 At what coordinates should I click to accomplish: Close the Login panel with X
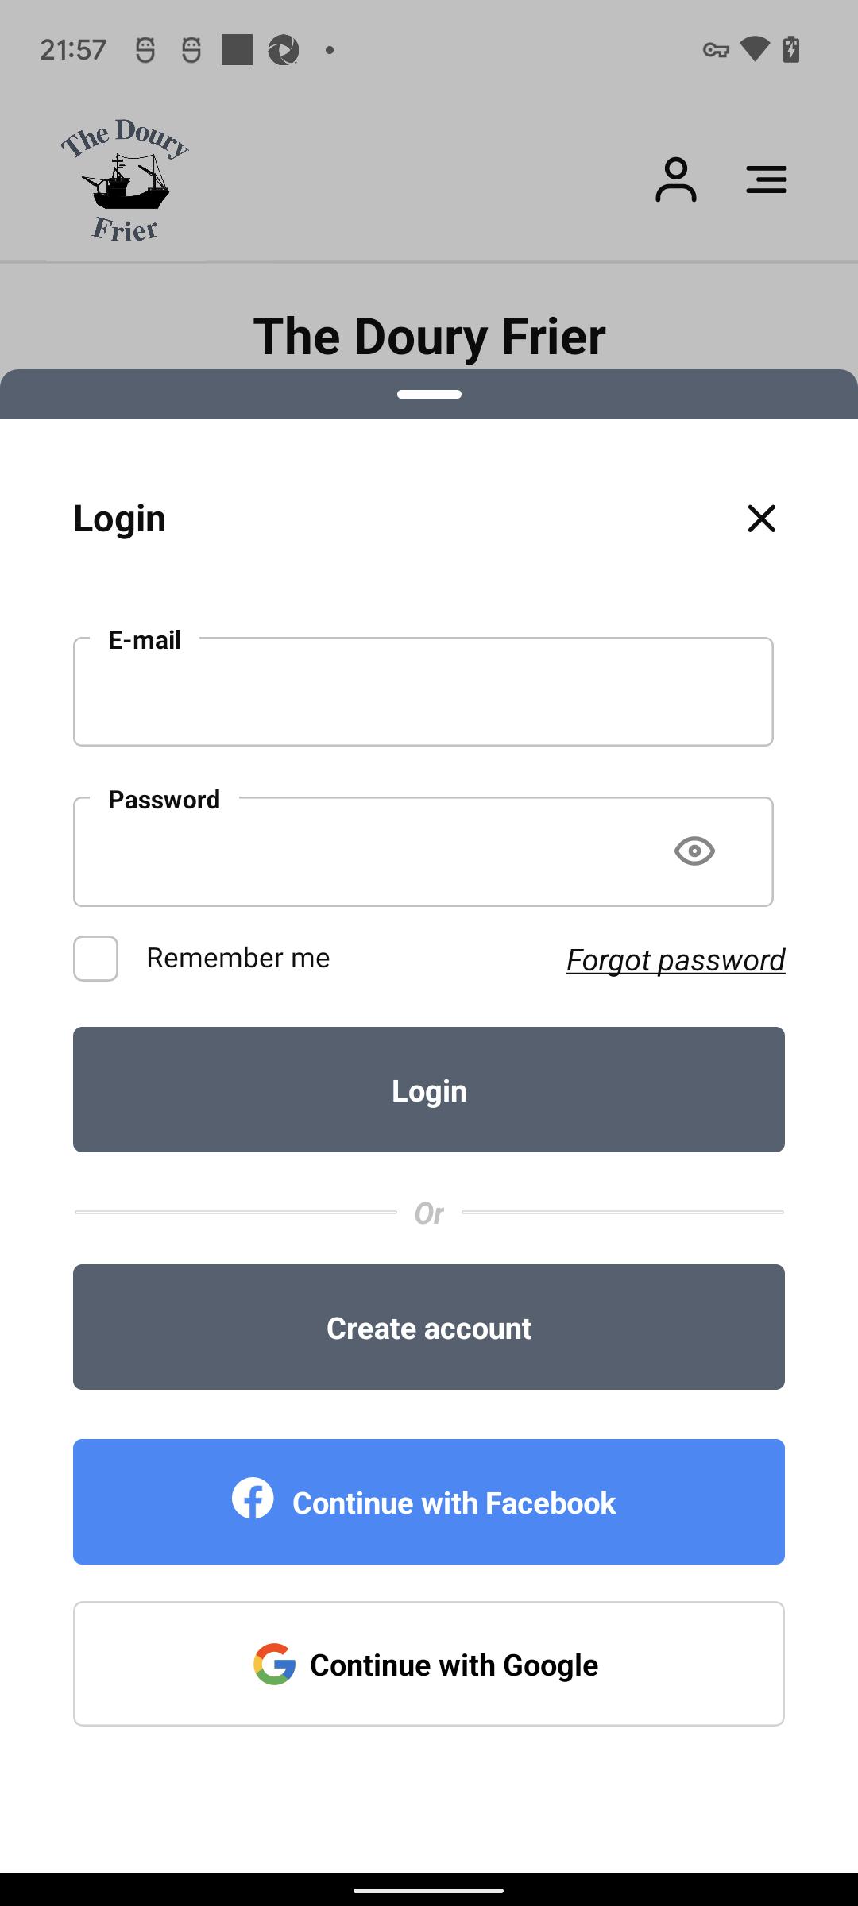pos(761,519)
